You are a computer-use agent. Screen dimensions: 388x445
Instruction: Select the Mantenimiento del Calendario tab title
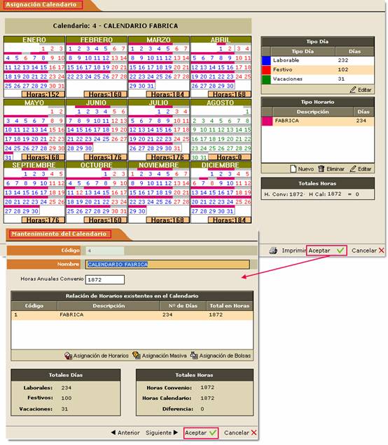[x=60, y=234]
